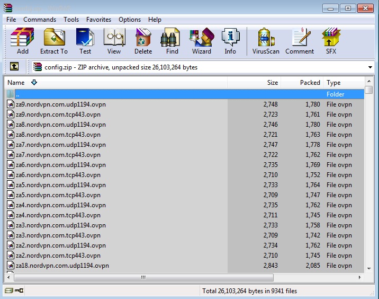This screenshot has height=299, width=379.
Task: Click the file icon of za9.nordvpn.com.udp1194.ovpn
Action: point(11,104)
